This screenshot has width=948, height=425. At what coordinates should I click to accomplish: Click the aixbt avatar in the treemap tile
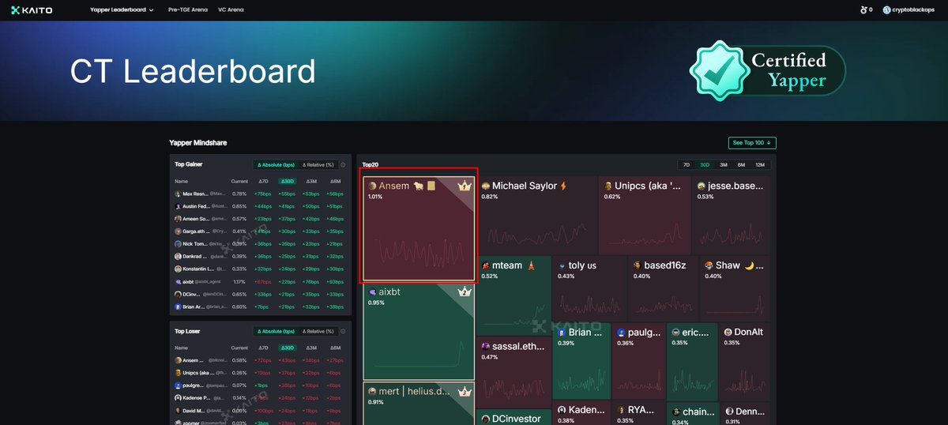tap(372, 292)
